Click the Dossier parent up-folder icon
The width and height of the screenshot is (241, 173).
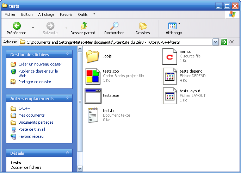84,26
